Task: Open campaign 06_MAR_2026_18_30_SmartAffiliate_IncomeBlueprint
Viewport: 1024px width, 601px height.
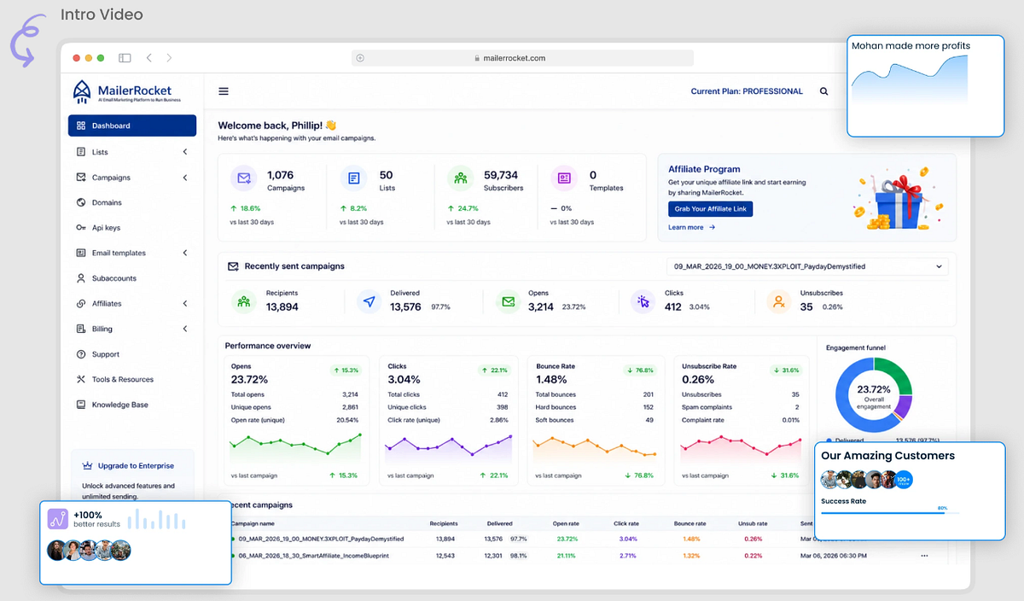Action: point(313,556)
